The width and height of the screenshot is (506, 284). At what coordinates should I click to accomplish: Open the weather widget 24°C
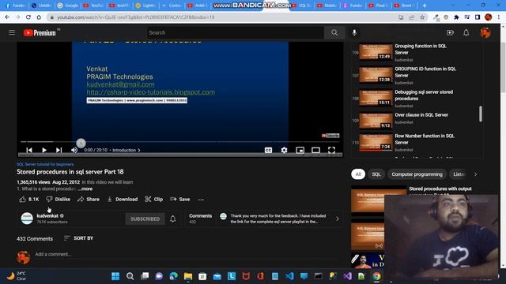pyautogui.click(x=16, y=276)
